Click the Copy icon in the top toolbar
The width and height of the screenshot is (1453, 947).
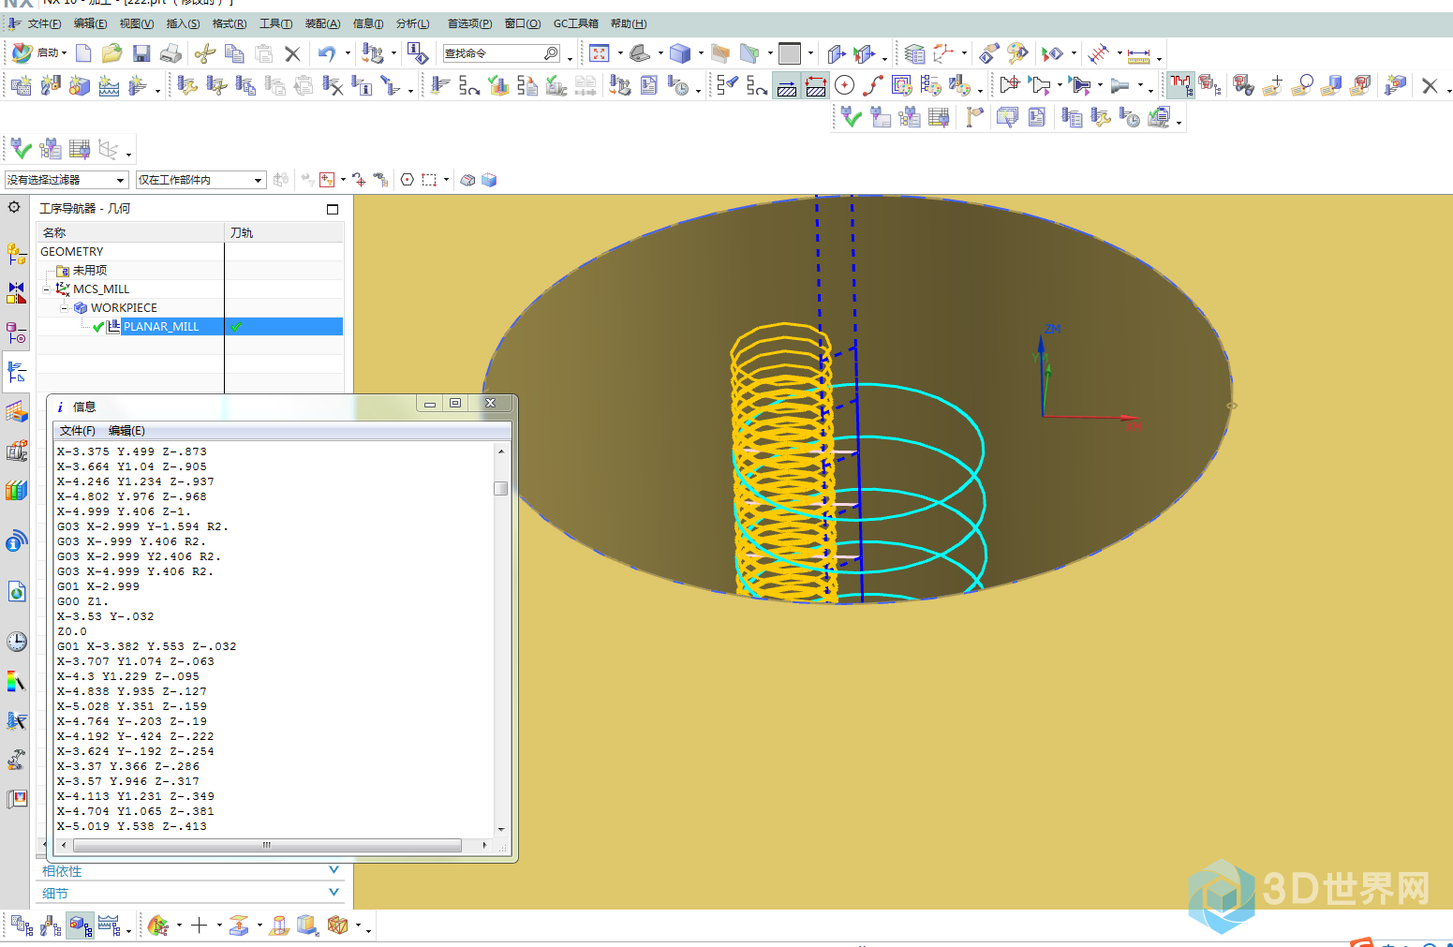point(234,53)
